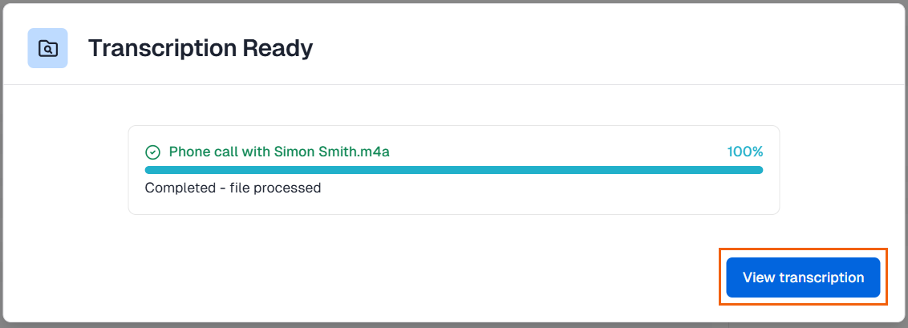Viewport: 908px width, 328px height.
Task: Select the Simon Smith audio file name
Action: [x=279, y=152]
